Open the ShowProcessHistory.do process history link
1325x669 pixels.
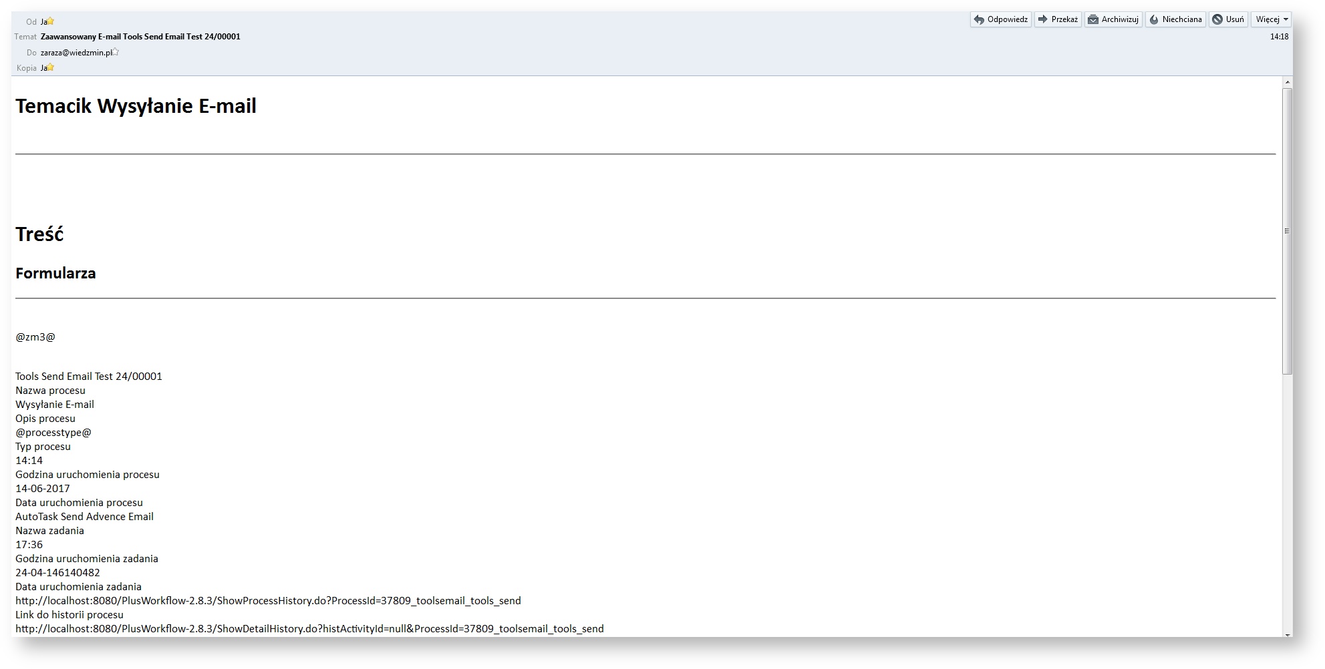coord(267,600)
